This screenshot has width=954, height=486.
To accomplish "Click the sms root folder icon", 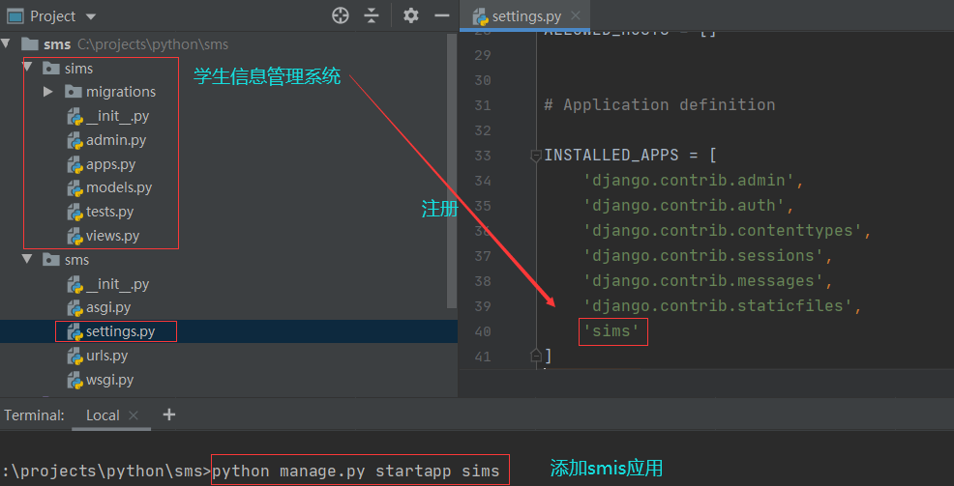I will click(30, 43).
